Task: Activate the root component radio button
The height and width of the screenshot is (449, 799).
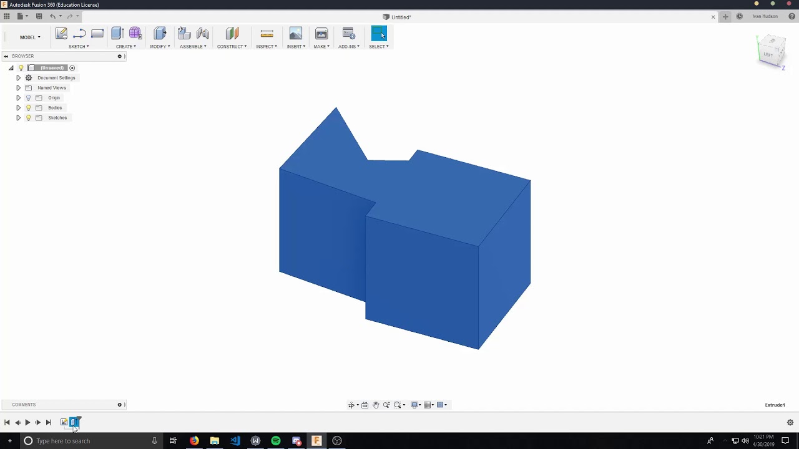Action: [72, 68]
